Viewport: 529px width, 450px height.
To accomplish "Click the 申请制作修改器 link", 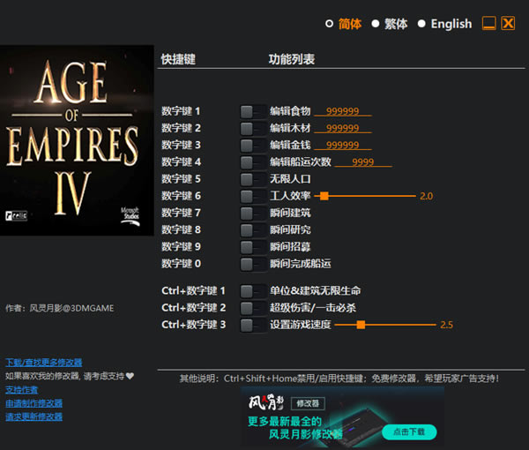I will pyautogui.click(x=34, y=403).
